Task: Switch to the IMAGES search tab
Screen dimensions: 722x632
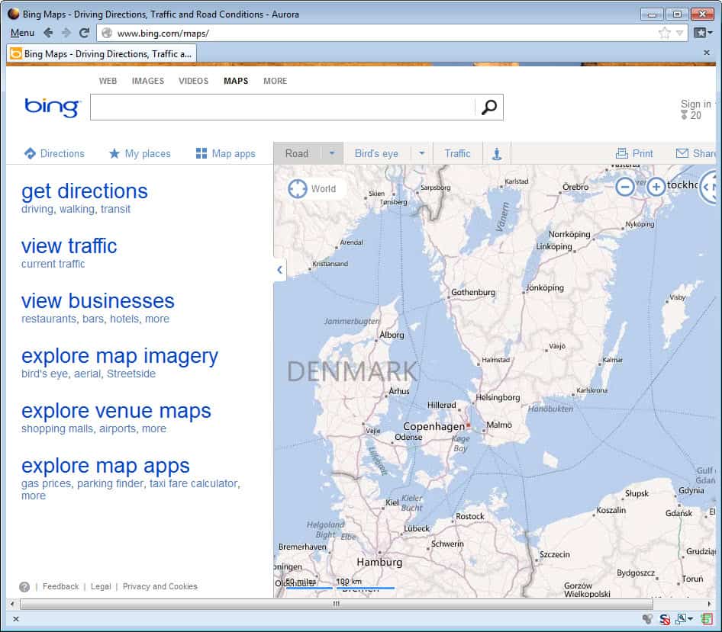Action: coord(148,81)
